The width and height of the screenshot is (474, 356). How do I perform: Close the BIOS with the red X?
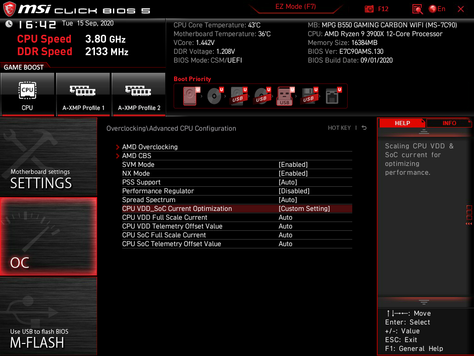(x=461, y=9)
